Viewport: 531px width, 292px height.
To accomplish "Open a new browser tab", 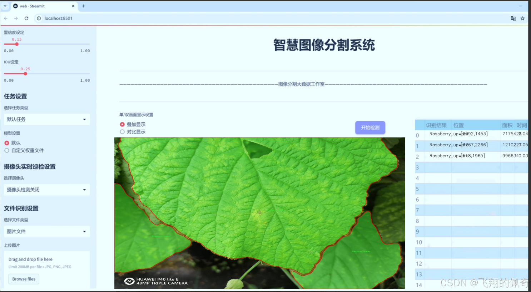I will (x=84, y=6).
